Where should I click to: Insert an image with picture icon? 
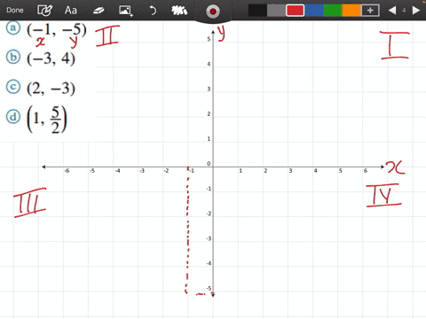pos(126,11)
